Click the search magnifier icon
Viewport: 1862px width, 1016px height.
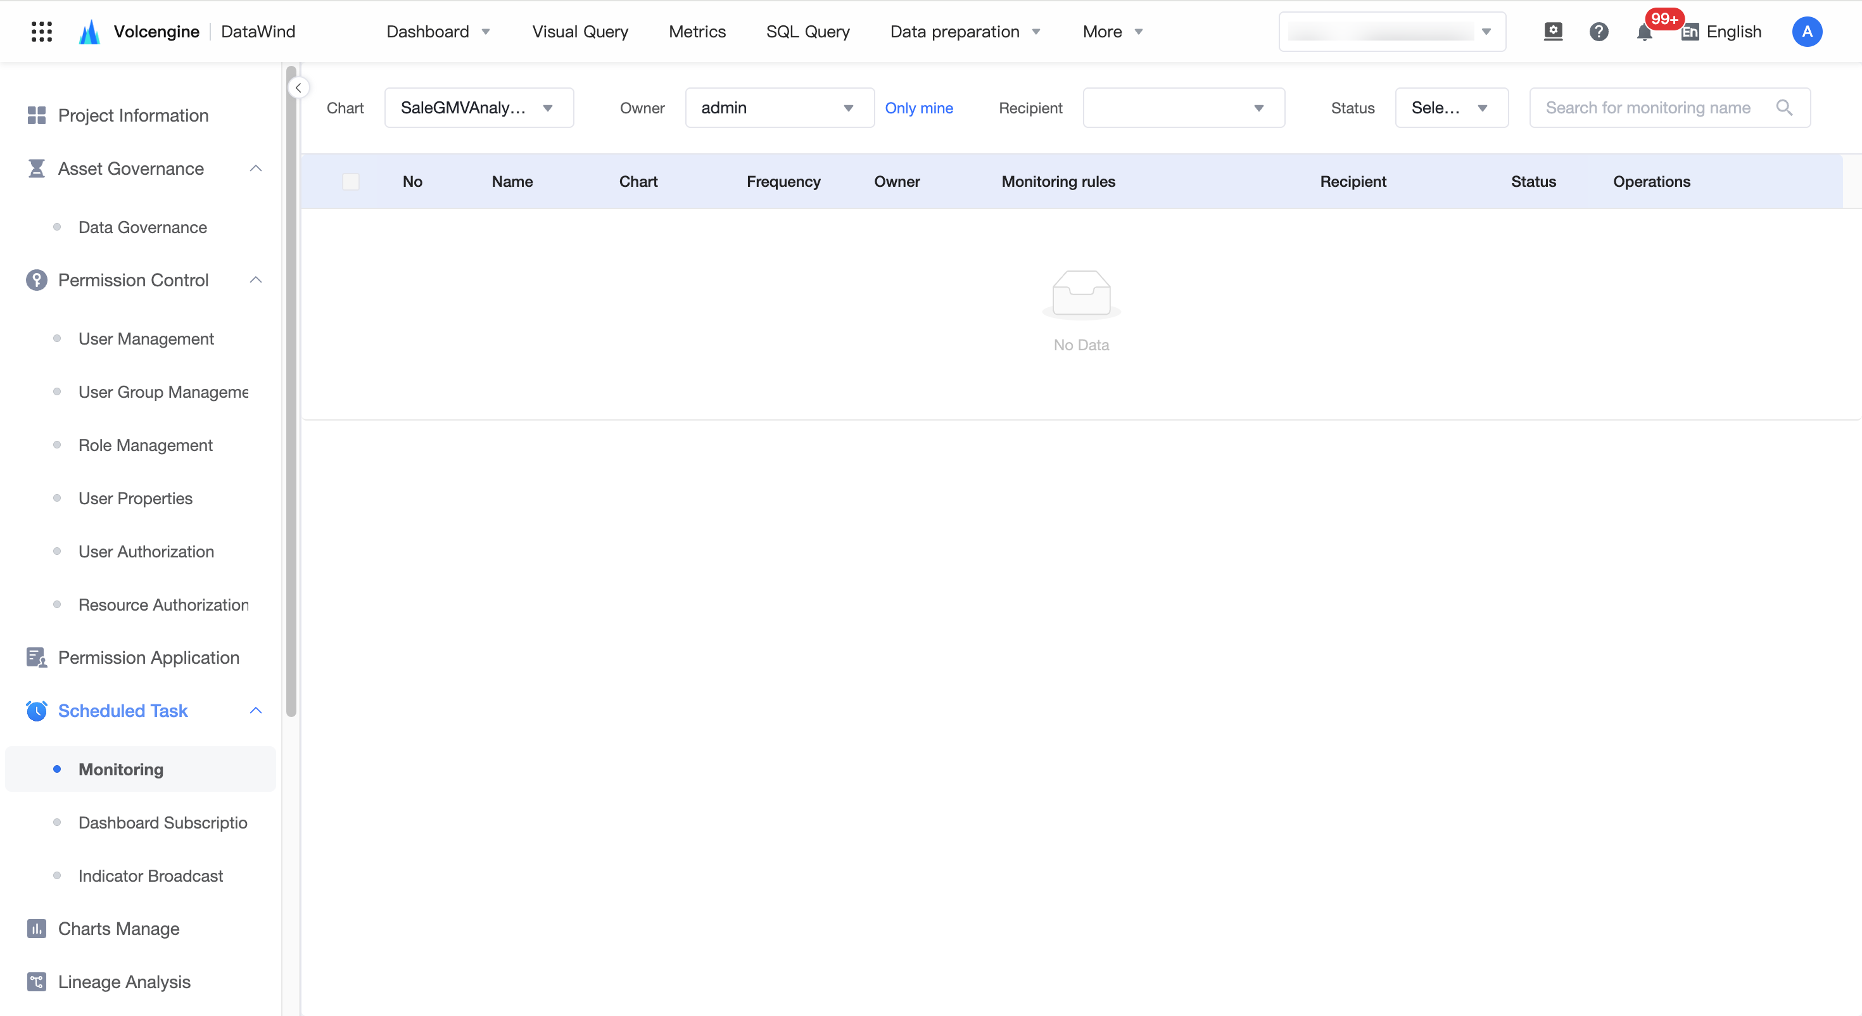tap(1783, 108)
